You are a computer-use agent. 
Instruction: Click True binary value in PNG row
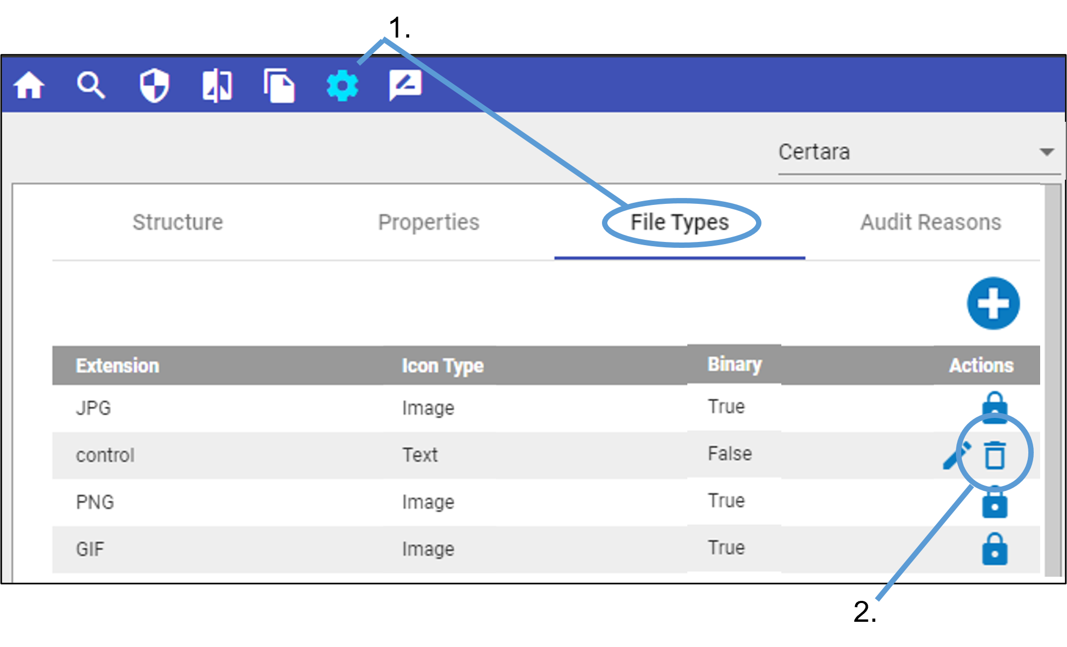(x=726, y=501)
